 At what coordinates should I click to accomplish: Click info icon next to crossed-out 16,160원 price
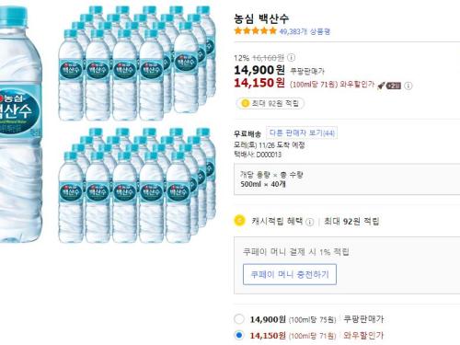(x=292, y=58)
